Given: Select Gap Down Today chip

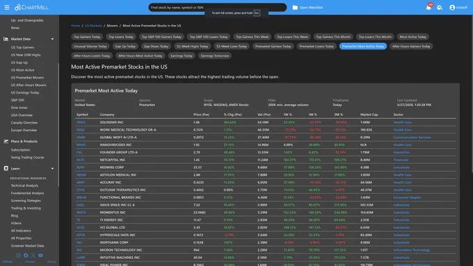Looking at the screenshot, I should tap(156, 46).
